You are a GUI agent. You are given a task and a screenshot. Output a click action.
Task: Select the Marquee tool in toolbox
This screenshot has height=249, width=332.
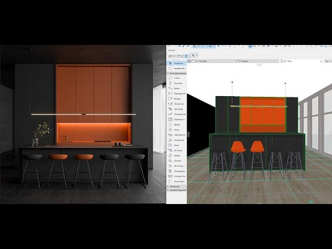coord(176,68)
